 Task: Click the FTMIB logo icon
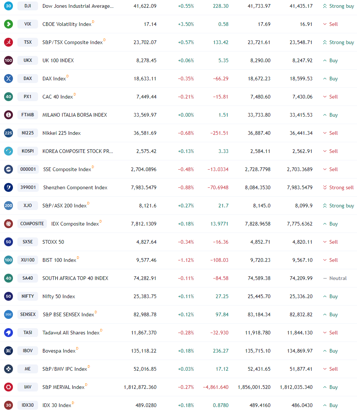(x=8, y=115)
